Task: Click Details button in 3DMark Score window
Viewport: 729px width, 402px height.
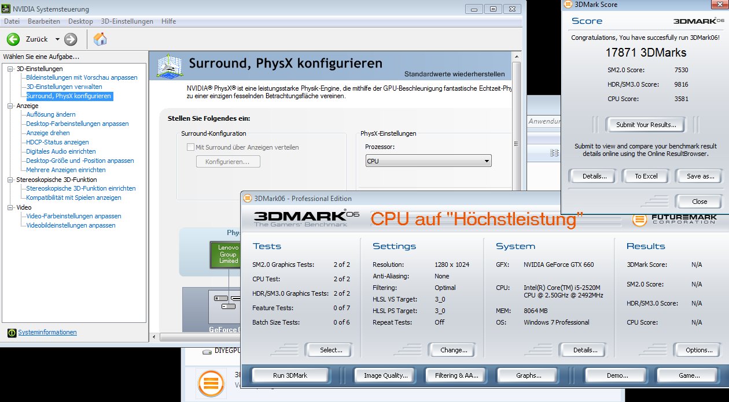Action: (594, 176)
